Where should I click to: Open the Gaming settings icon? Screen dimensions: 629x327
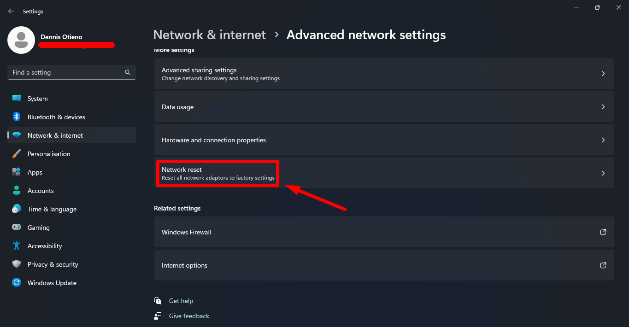pyautogui.click(x=17, y=227)
